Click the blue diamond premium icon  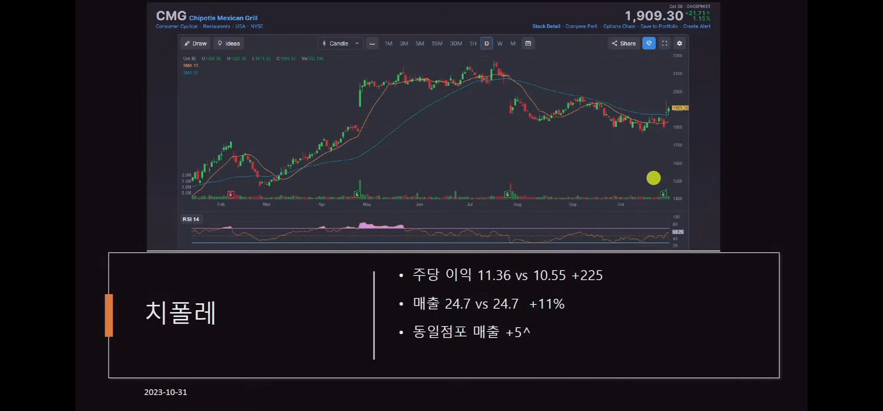coord(649,43)
